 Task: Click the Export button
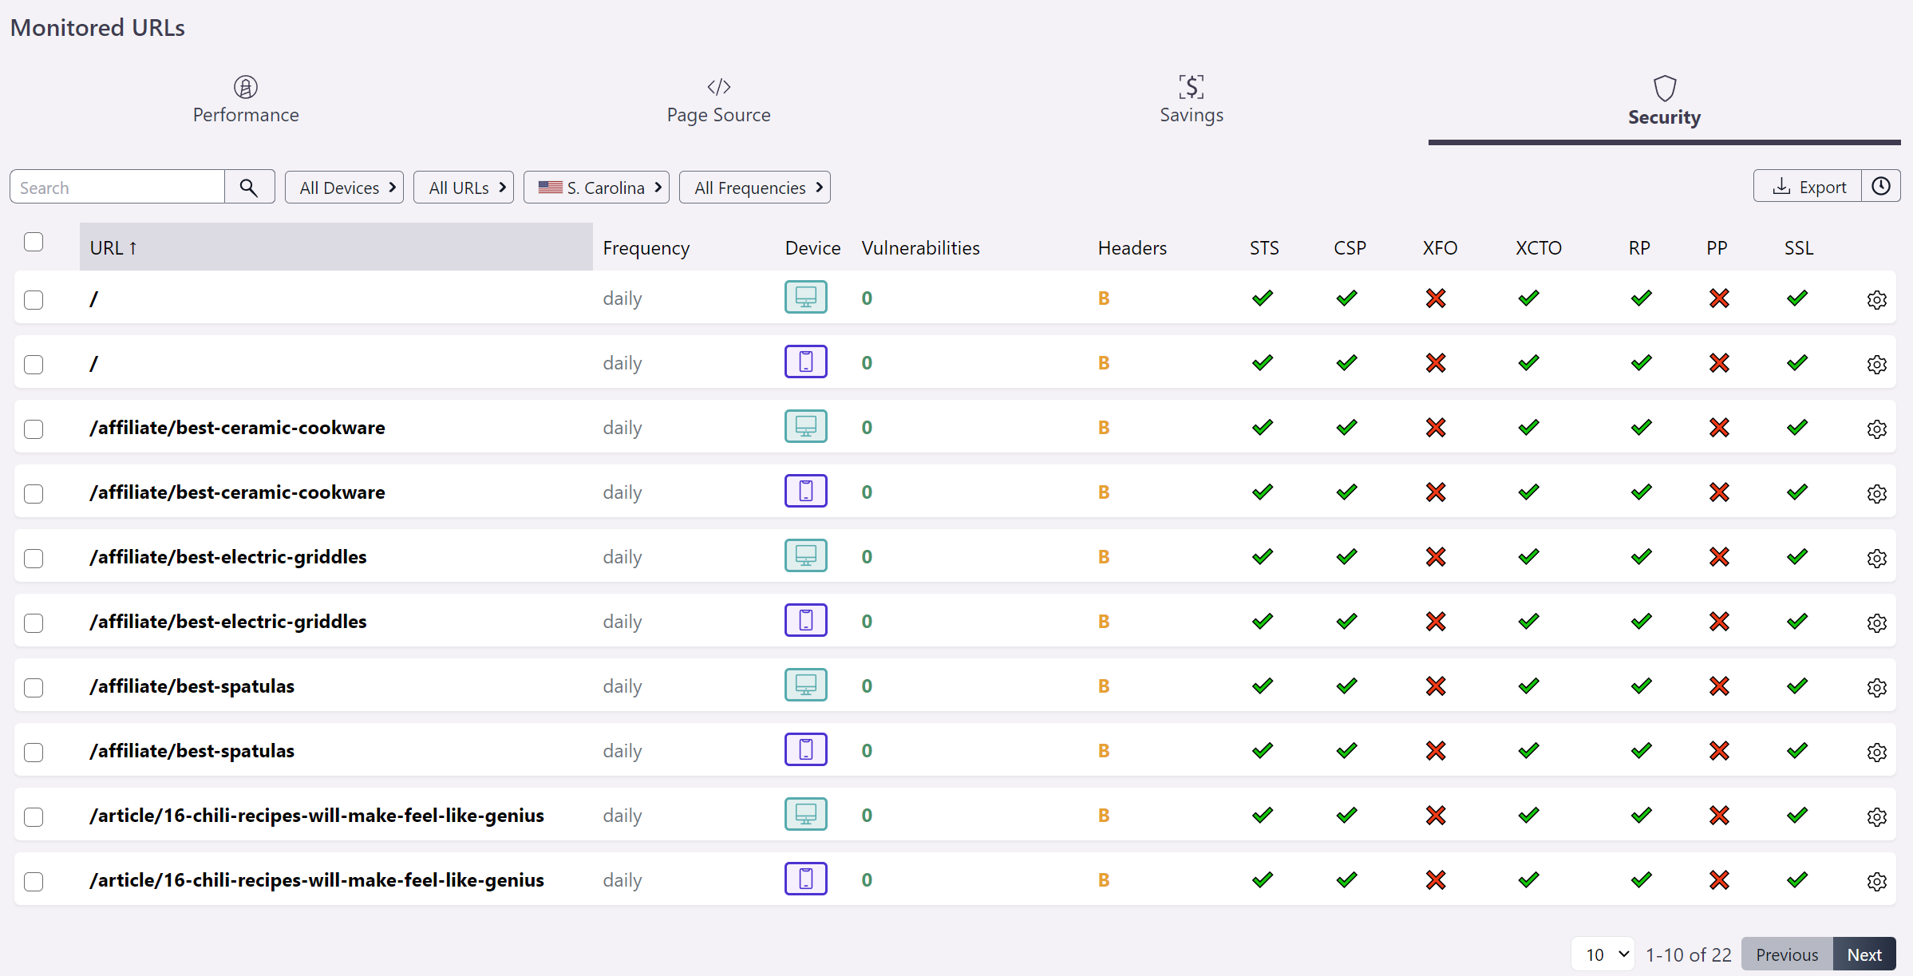pyautogui.click(x=1808, y=187)
